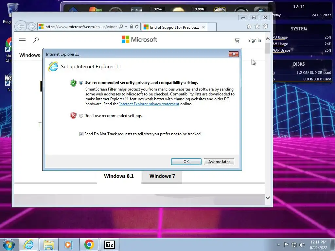This screenshot has width=335, height=251.
Task: Open the Recycle Bin desktop icon
Action: click(x=12, y=13)
